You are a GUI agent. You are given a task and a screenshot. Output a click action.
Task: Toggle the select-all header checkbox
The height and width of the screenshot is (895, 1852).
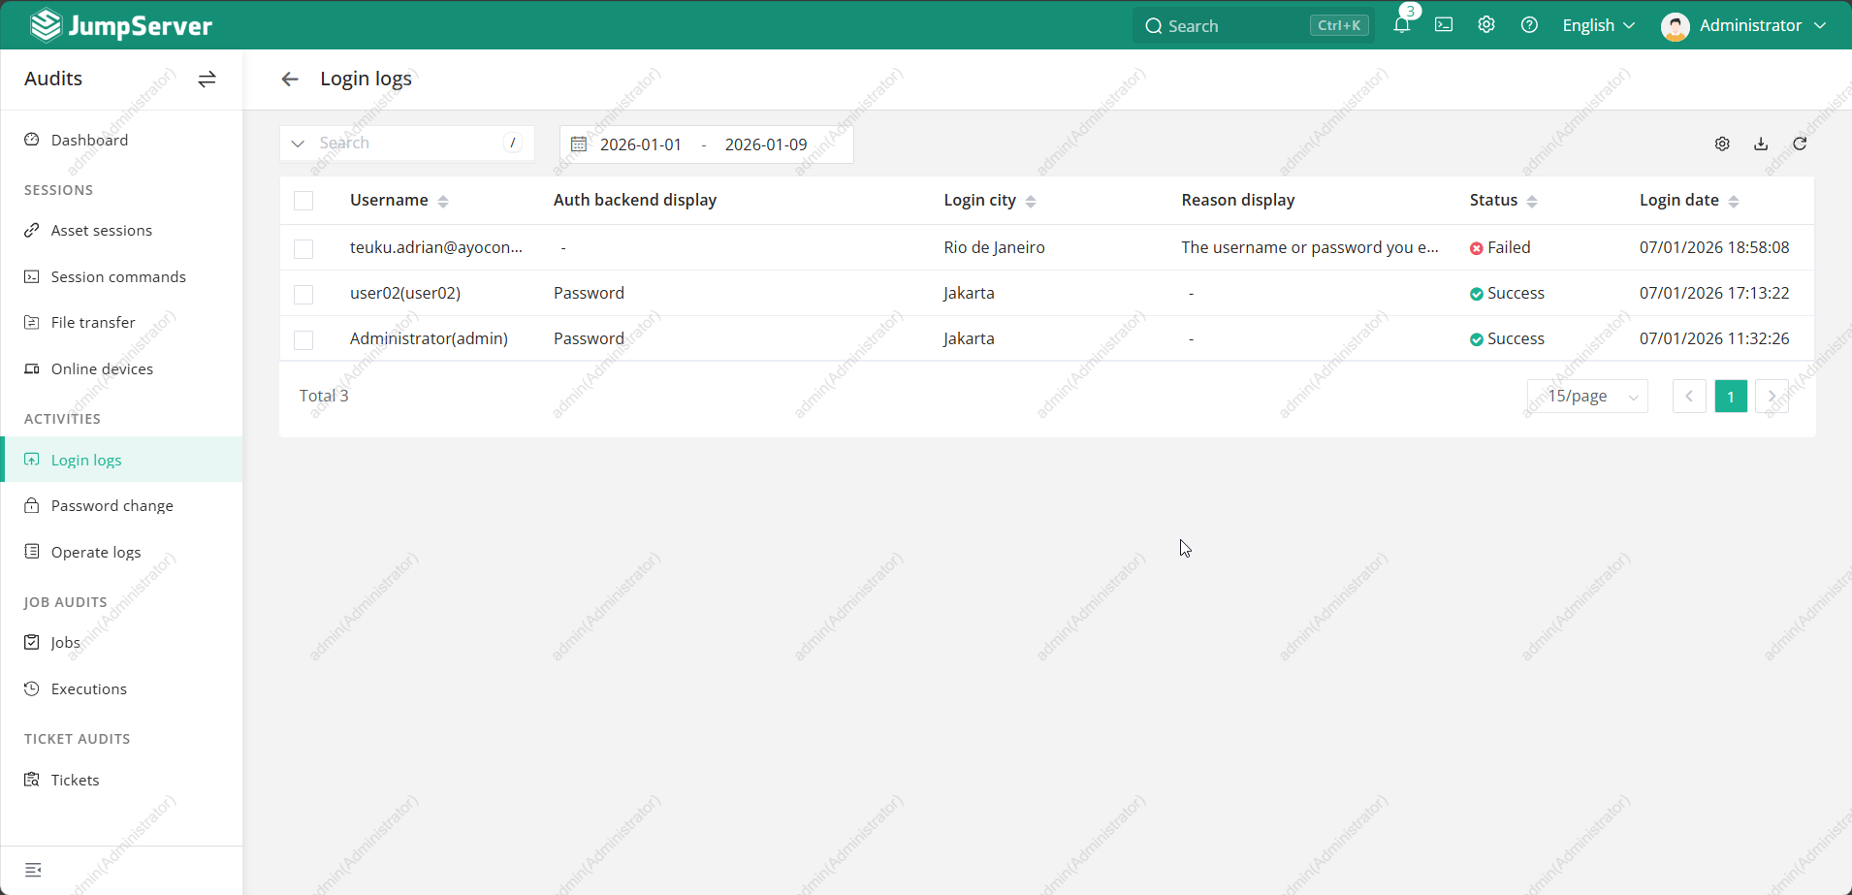[303, 201]
